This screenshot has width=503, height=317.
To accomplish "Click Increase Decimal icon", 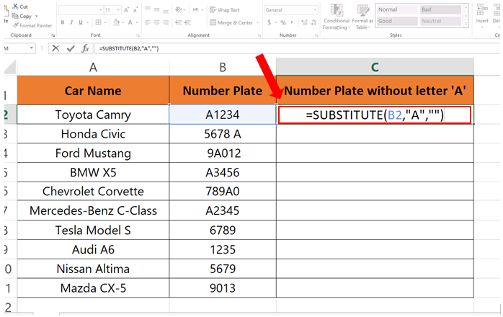I will click(304, 22).
